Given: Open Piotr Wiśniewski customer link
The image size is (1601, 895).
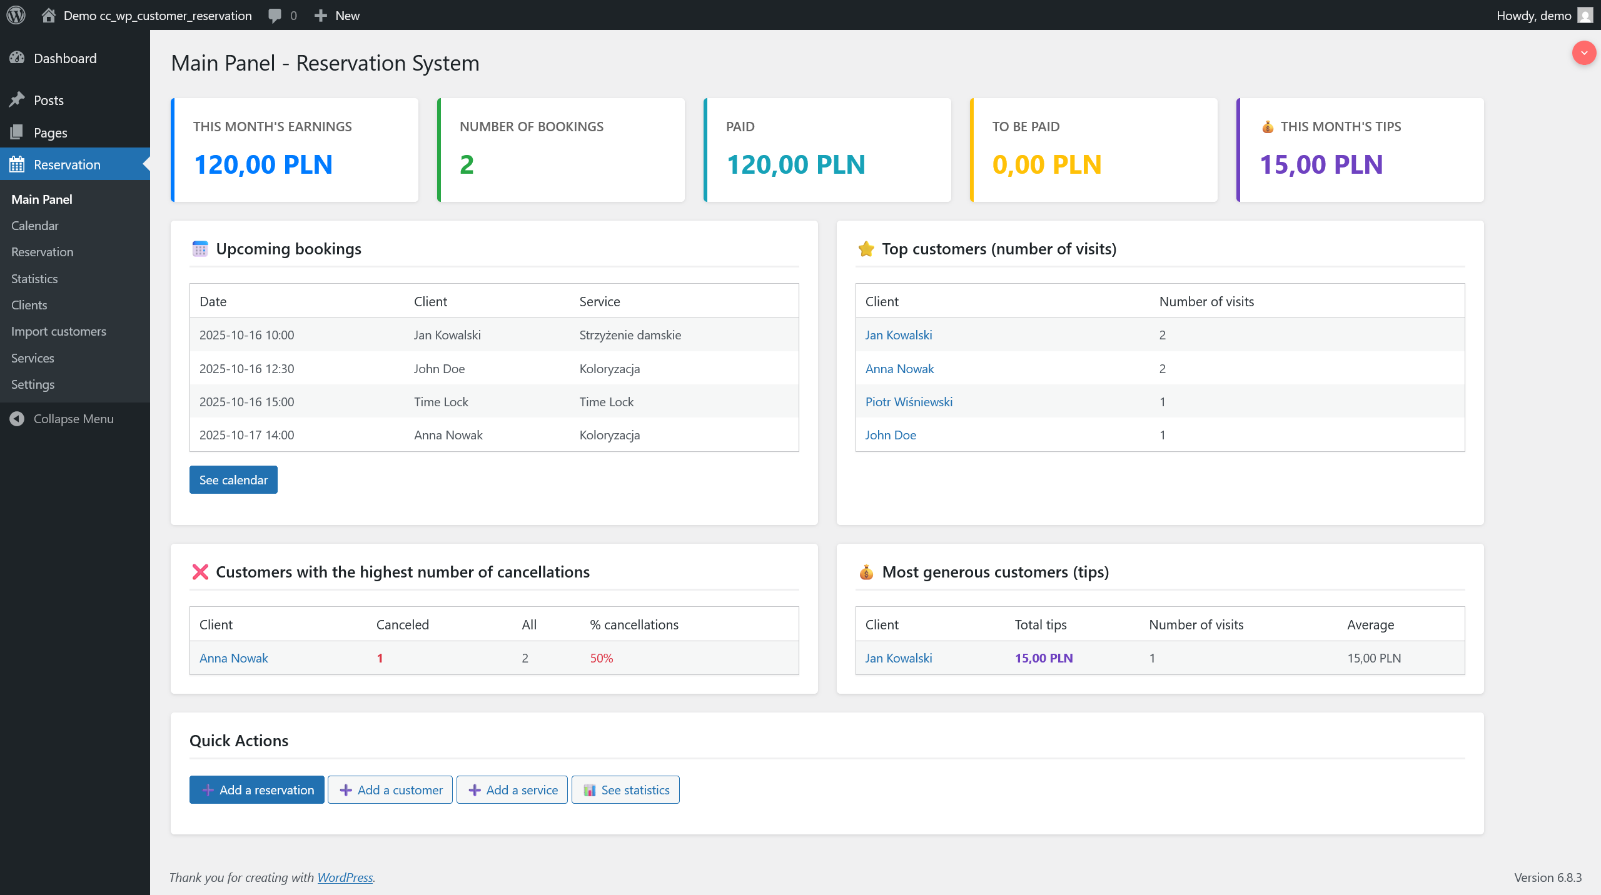Looking at the screenshot, I should click(x=909, y=402).
